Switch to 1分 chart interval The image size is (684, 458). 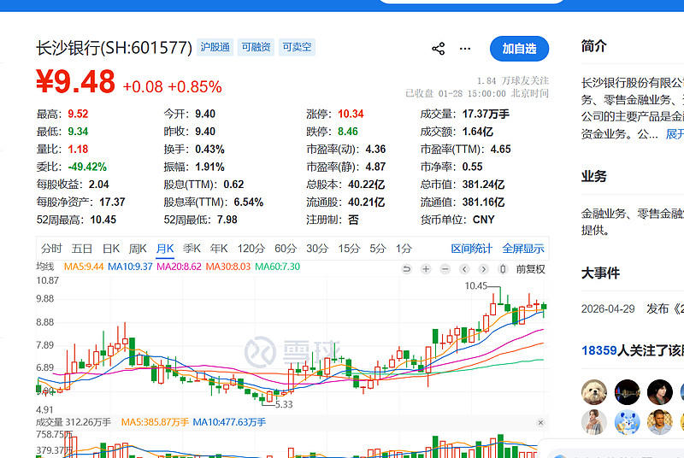tap(404, 249)
